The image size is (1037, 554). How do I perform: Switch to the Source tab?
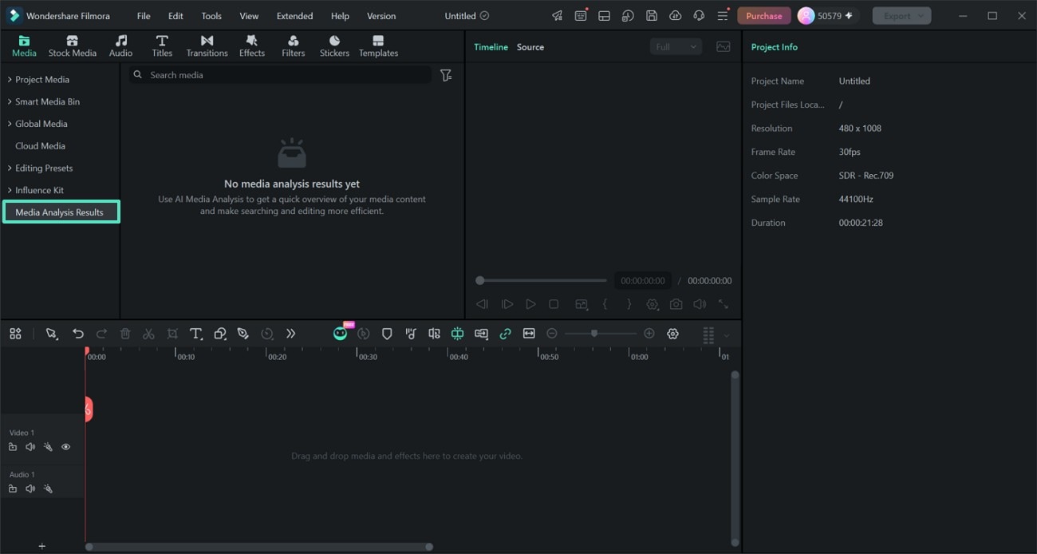tap(530, 47)
